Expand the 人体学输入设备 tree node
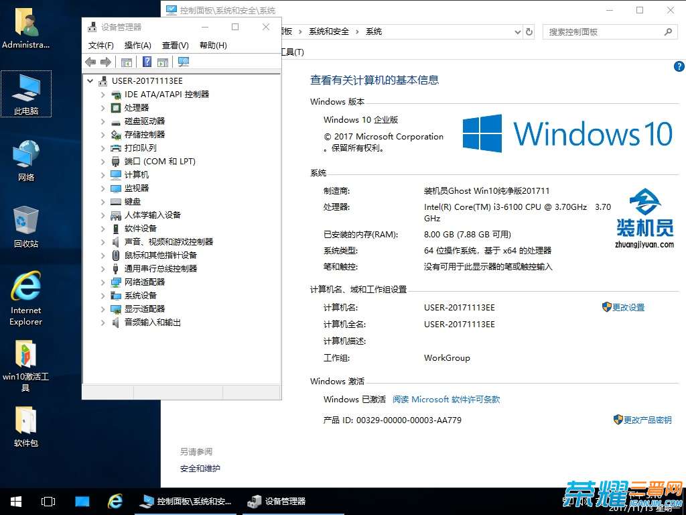686x515 pixels. [x=102, y=215]
